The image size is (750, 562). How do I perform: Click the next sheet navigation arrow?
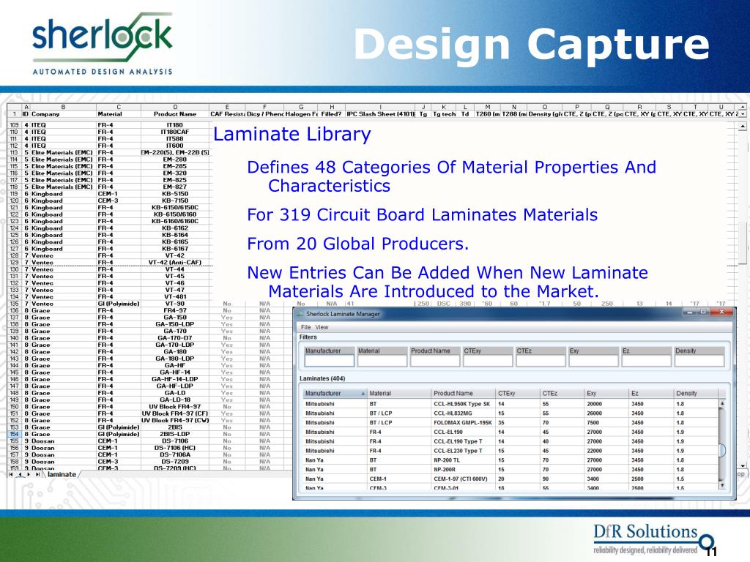[x=29, y=474]
